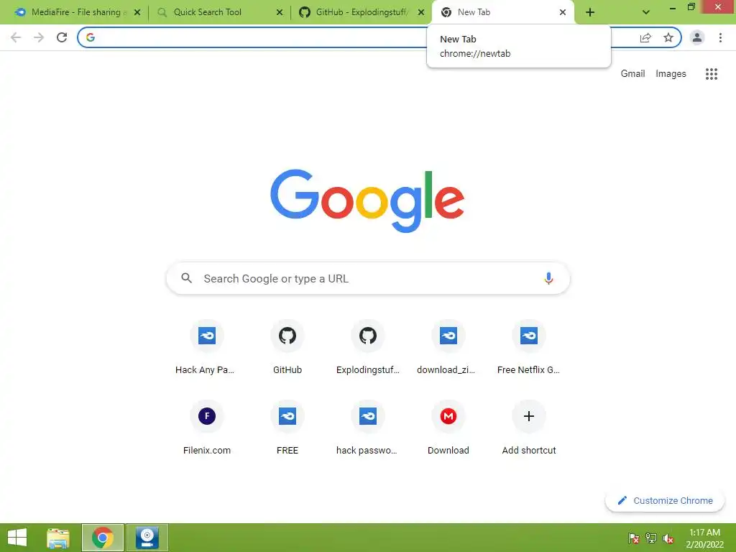
Task: Share this page icon in address bar
Action: tap(645, 37)
